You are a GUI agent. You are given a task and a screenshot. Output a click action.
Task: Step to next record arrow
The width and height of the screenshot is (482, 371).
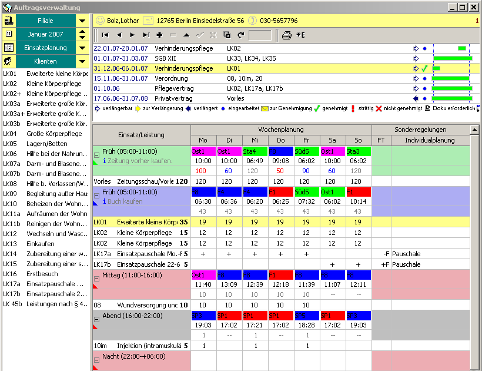(132, 35)
